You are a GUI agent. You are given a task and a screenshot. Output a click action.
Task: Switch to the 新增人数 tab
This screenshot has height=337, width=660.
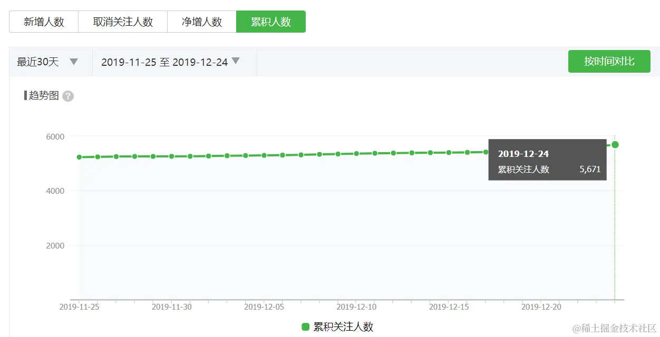click(44, 22)
